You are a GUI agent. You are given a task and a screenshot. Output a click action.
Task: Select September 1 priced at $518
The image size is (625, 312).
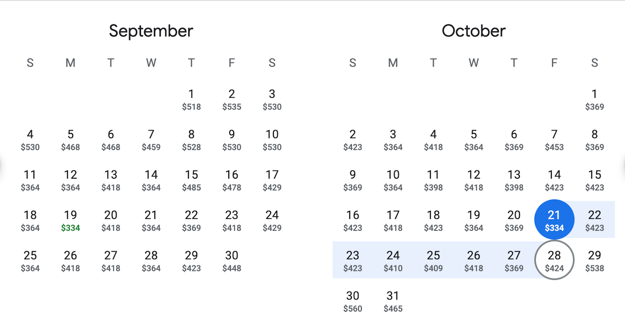191,99
